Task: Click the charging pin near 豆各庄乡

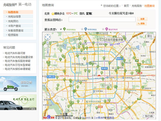Action: pos(143,88)
